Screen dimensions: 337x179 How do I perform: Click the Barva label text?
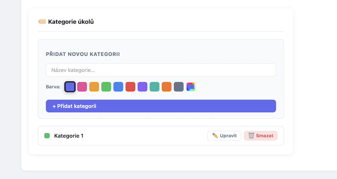pyautogui.click(x=53, y=87)
